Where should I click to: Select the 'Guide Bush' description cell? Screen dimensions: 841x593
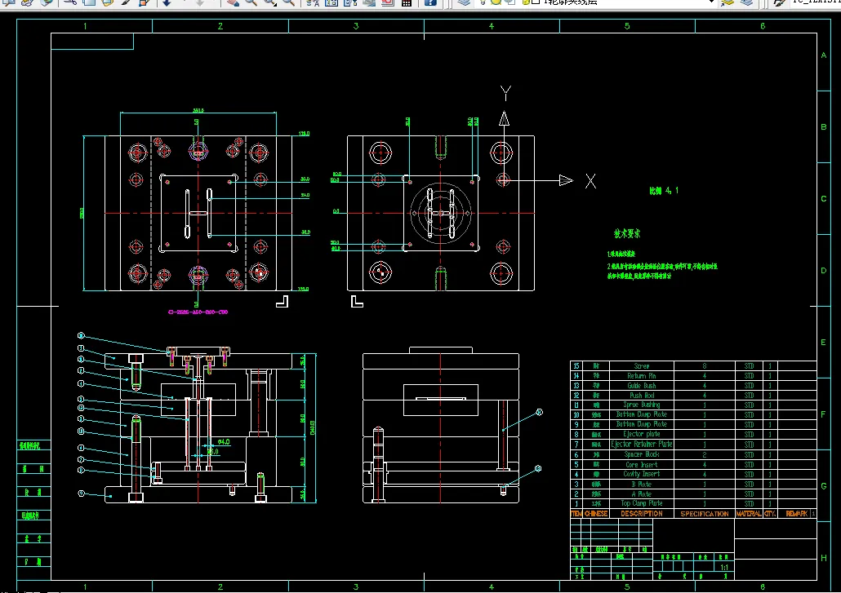click(642, 386)
